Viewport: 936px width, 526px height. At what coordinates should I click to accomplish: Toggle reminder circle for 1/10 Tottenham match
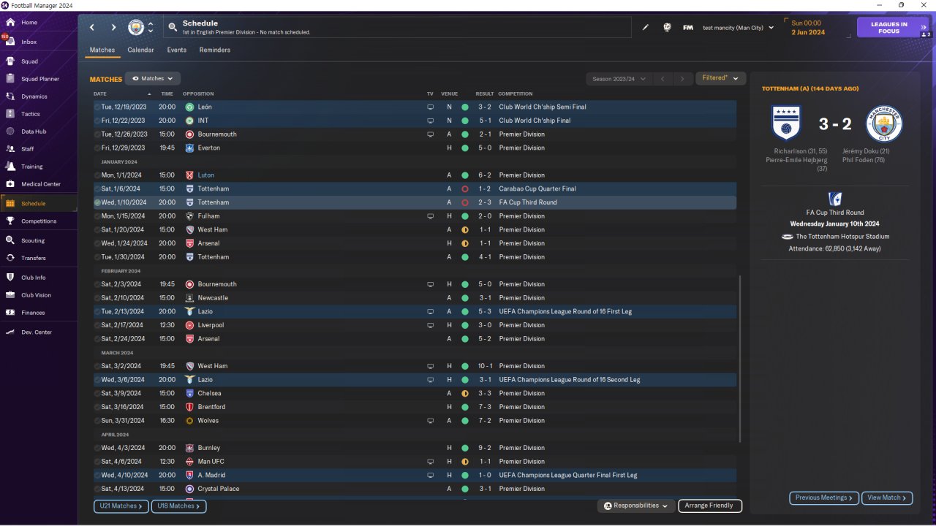[98, 202]
